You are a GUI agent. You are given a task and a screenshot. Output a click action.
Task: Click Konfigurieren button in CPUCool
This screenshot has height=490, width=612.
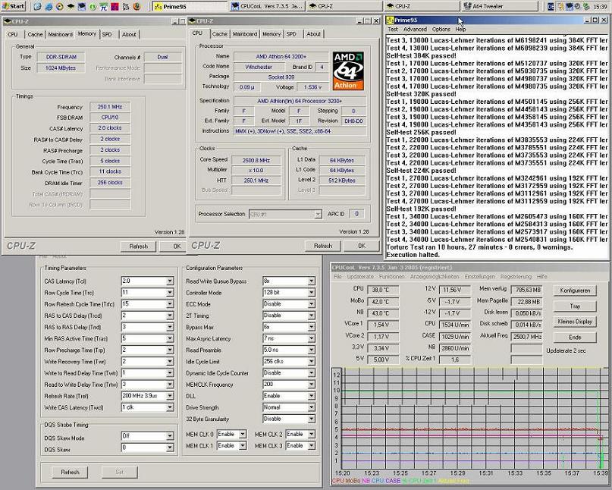point(575,291)
